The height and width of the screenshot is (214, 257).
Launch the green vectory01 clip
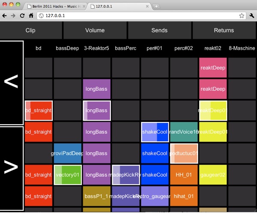(x=68, y=175)
